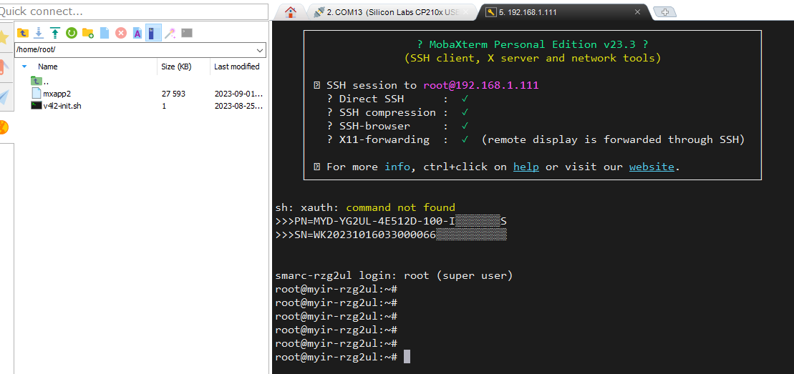Open the Home tab

click(290, 12)
